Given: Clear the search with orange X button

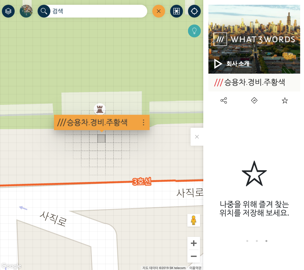Looking at the screenshot, I should pos(159,11).
